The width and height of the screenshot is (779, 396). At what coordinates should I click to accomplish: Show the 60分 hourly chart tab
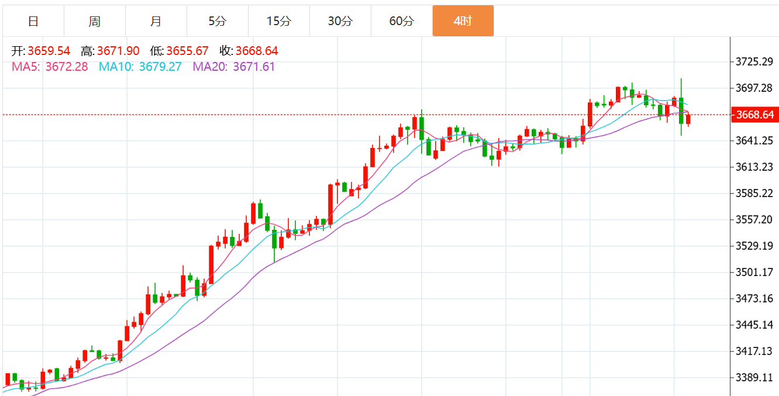(402, 22)
